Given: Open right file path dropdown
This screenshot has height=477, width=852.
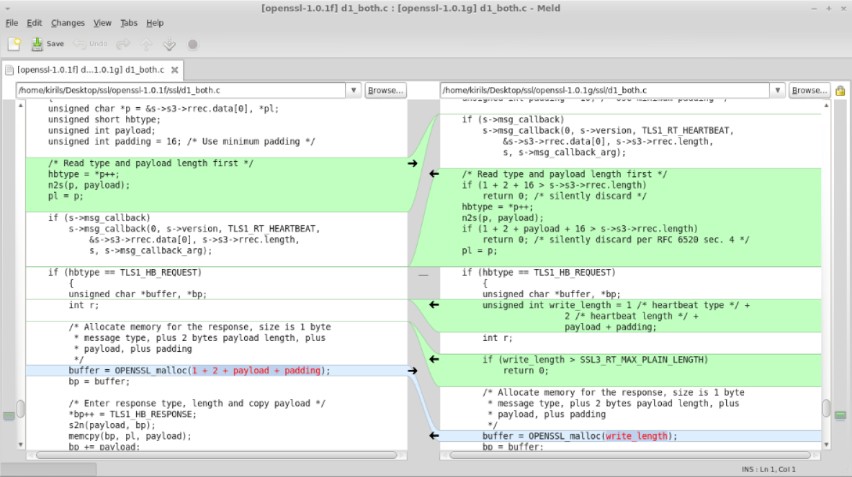Looking at the screenshot, I should pyautogui.click(x=778, y=91).
